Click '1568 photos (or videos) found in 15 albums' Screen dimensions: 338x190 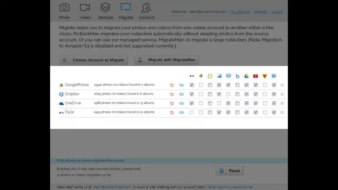pos(124,103)
